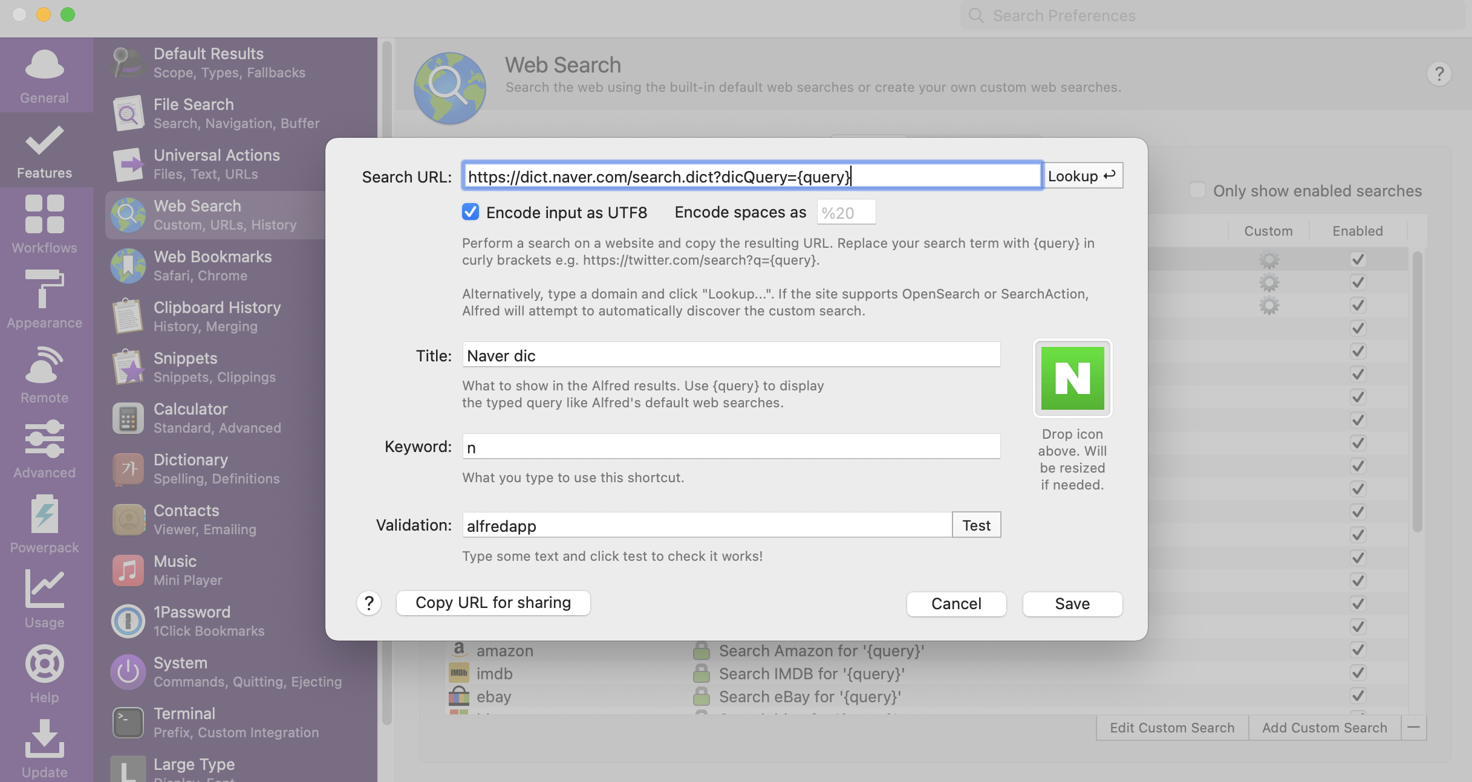Click the Lookup button next to Search URL
The image size is (1472, 782).
click(x=1082, y=176)
